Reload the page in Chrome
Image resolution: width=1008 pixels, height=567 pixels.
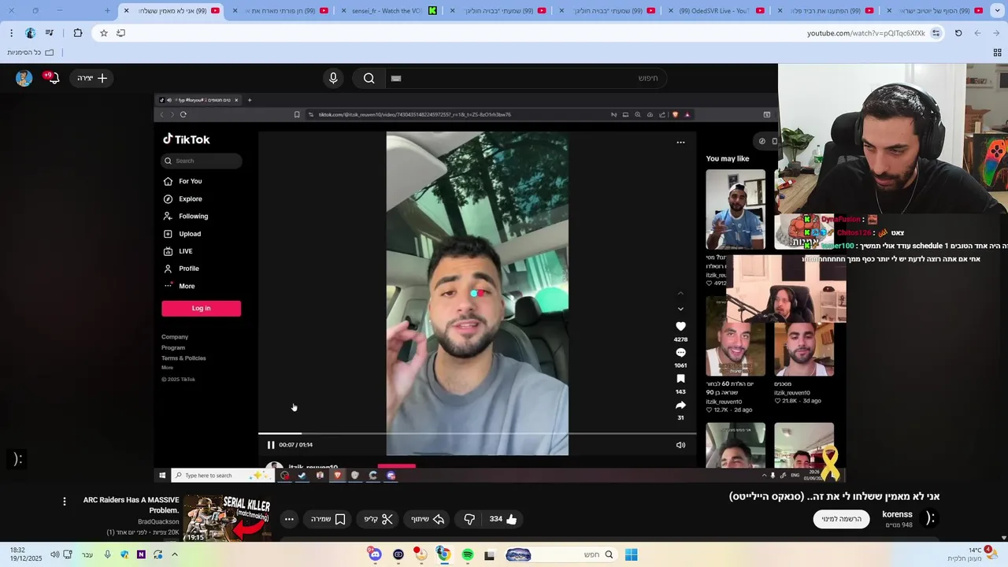(958, 33)
